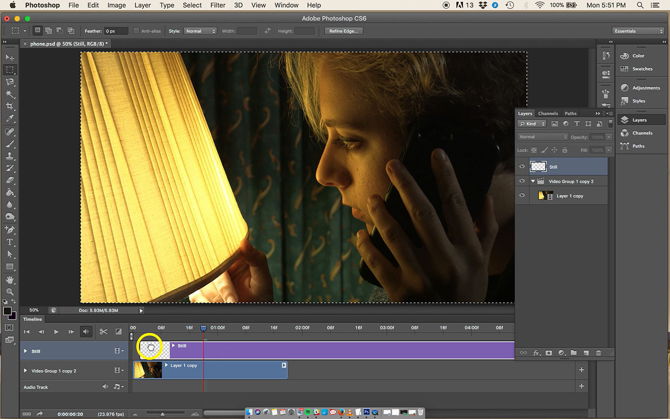Click Convert to Frame Animation icon
The height and width of the screenshot is (419, 670).
pos(26,414)
